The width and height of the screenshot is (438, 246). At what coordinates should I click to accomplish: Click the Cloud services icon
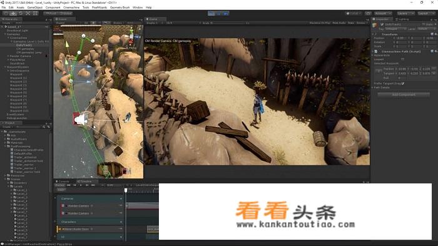pos(368,13)
